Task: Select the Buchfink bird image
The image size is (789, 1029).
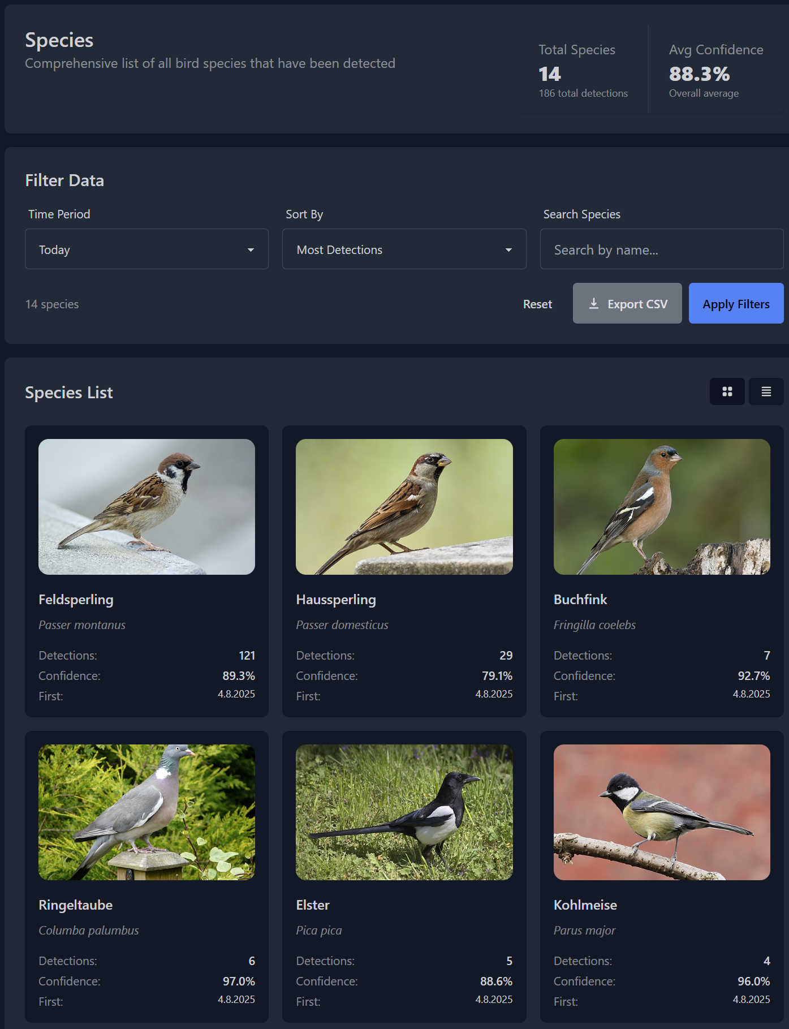Action: (x=661, y=507)
